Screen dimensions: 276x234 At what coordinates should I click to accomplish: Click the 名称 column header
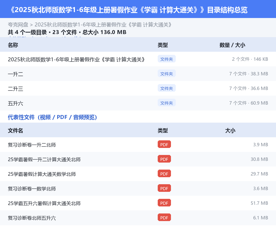pos(13,45)
